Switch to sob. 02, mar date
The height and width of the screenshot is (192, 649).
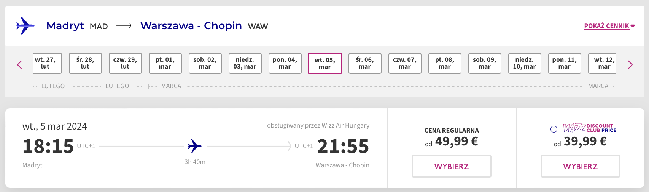point(205,63)
